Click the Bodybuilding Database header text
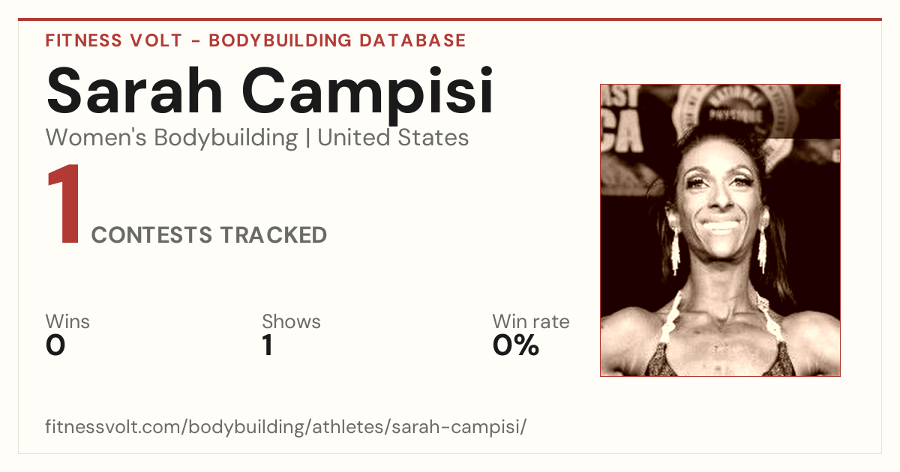This screenshot has height=472, width=900. 337,40
